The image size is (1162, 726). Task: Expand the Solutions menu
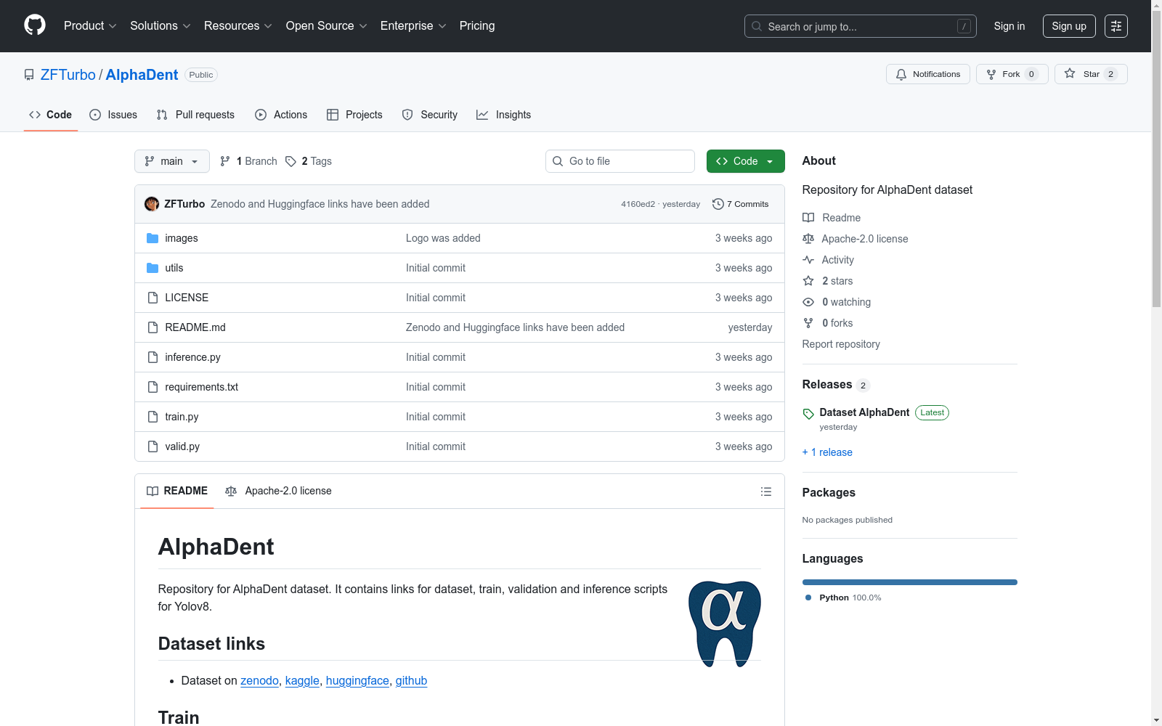coord(161,26)
